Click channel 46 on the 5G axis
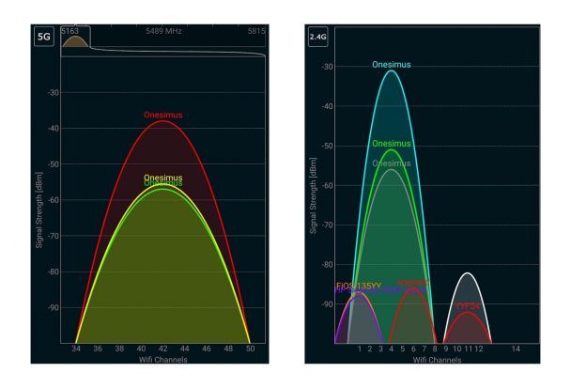Image resolution: width=571 pixels, height=388 pixels. pyautogui.click(x=207, y=349)
